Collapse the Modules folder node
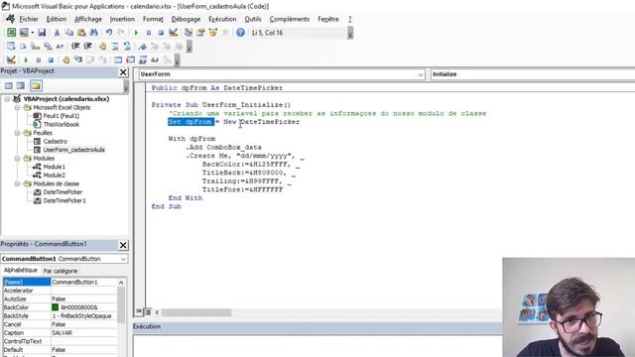The width and height of the screenshot is (635, 357). [x=18, y=159]
